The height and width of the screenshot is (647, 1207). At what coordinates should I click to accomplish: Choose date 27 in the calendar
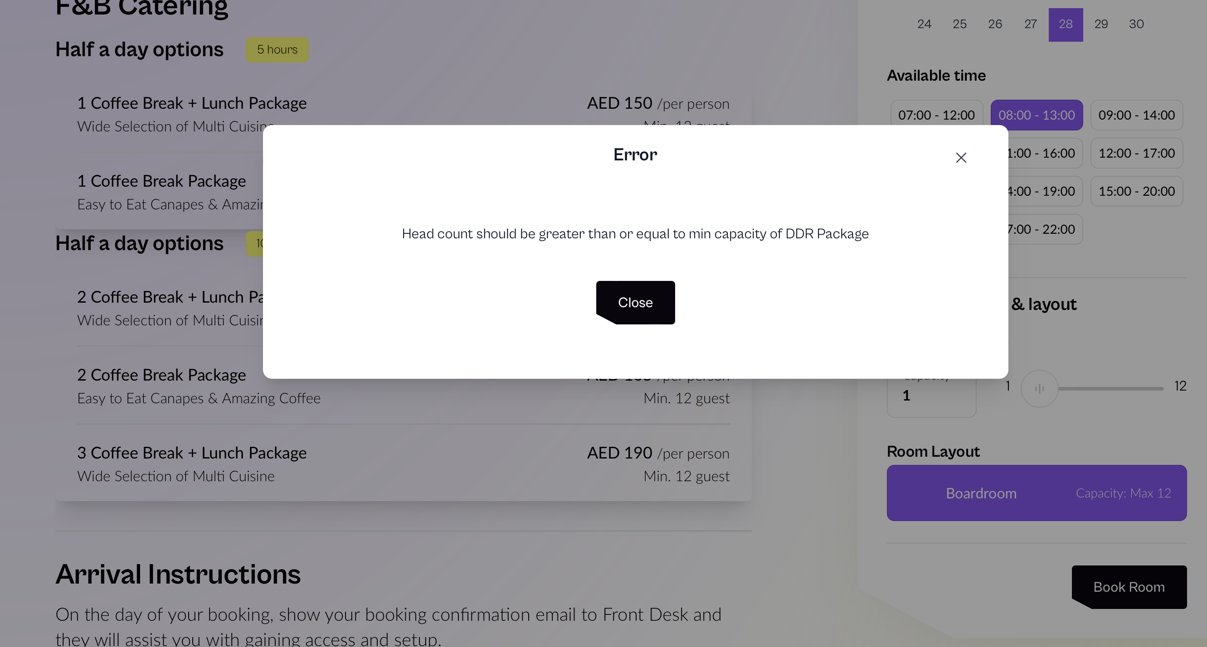[1030, 24]
